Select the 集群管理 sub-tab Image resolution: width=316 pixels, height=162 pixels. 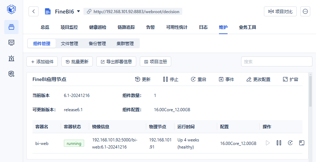pos(125,44)
